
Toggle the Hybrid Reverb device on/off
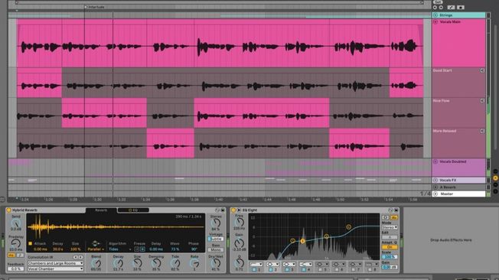click(9, 210)
